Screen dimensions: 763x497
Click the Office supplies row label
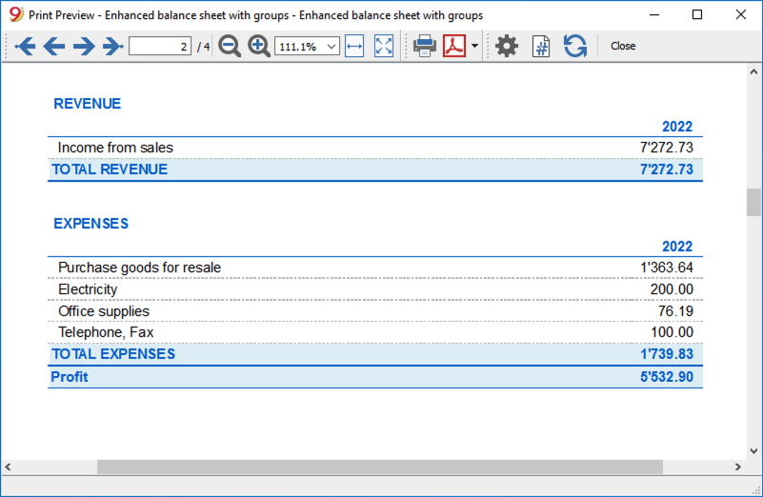point(104,311)
